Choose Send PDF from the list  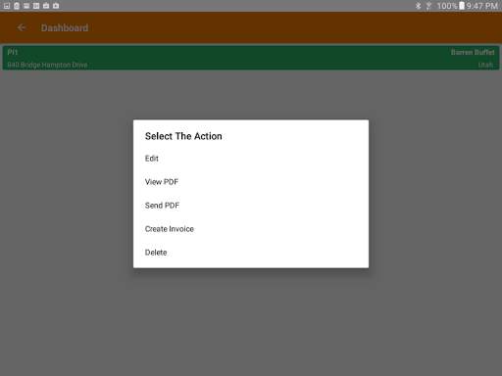[251, 206]
